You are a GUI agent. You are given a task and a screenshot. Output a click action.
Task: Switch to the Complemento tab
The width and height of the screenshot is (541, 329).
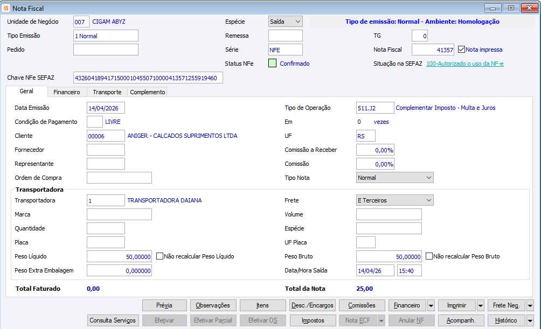pos(147,92)
